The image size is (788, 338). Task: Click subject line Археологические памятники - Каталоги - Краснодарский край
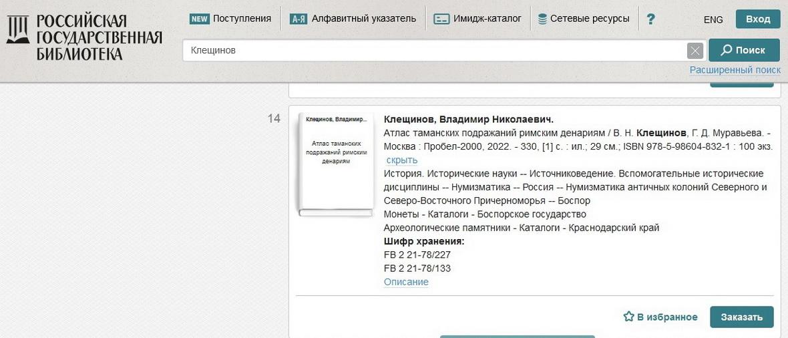pyautogui.click(x=521, y=228)
